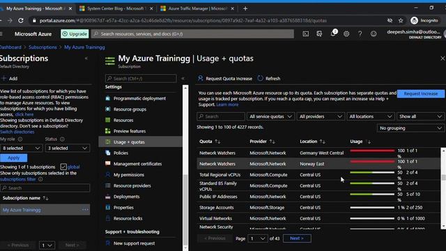Open a new browser tab
This screenshot has width=446, height=251.
(245, 8)
